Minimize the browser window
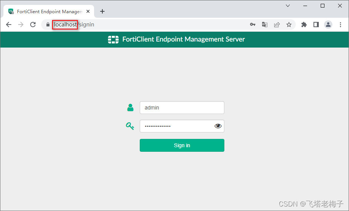The image size is (349, 211). (305, 6)
